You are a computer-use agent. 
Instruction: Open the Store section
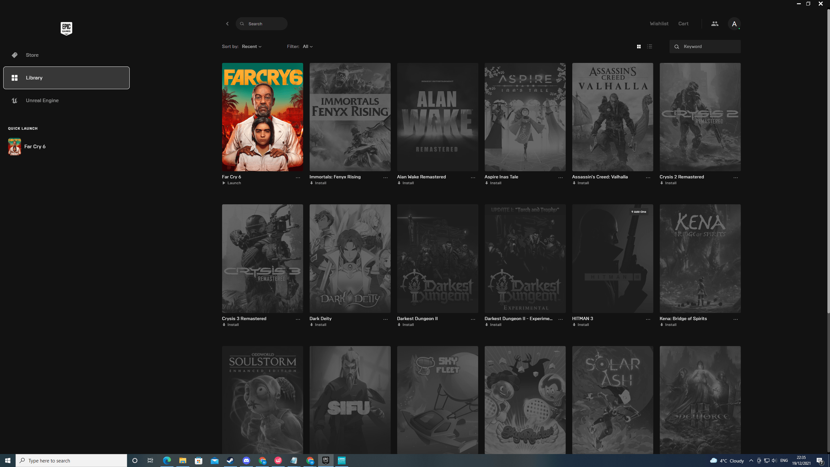(32, 55)
